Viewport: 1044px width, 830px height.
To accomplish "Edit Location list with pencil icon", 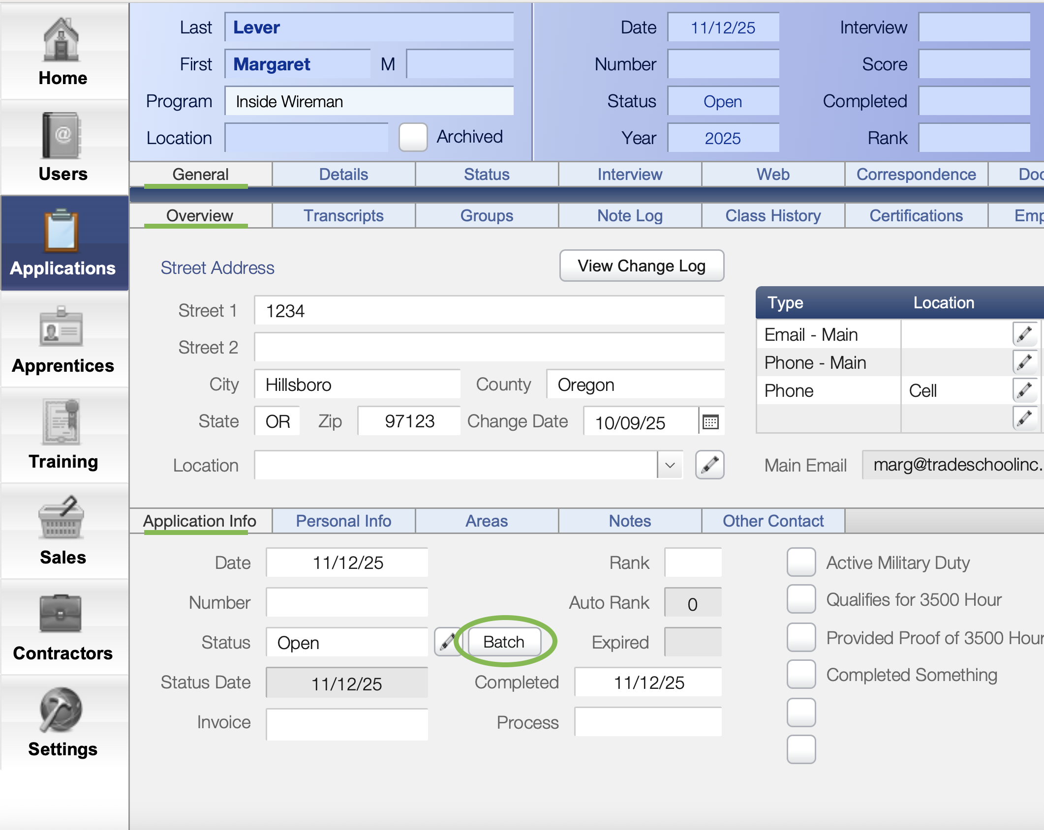I will click(x=709, y=465).
